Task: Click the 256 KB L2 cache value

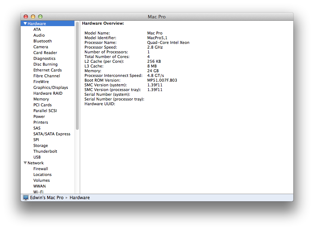Action: click(x=154, y=61)
